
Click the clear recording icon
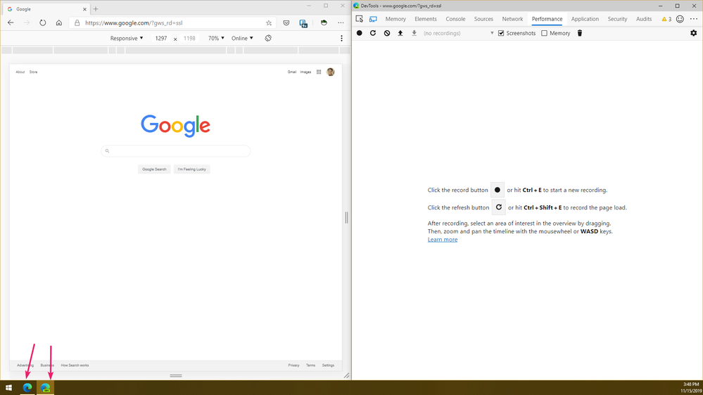pos(387,33)
